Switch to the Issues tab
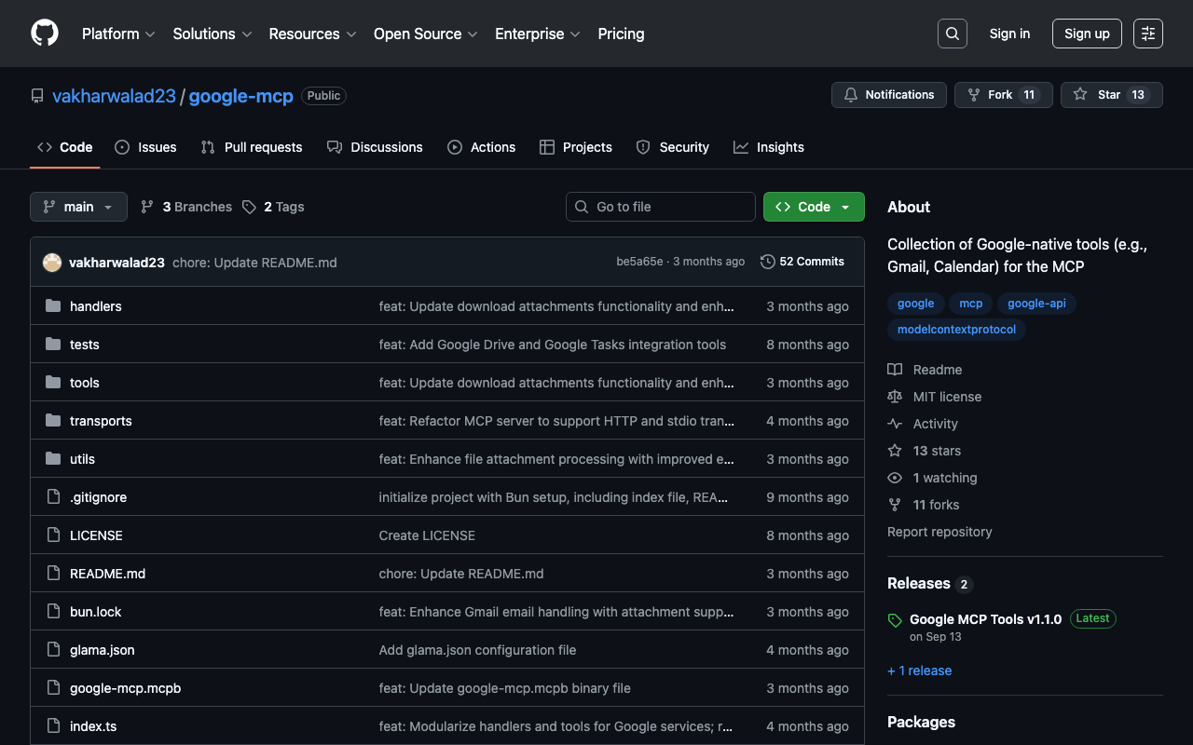 pos(145,147)
